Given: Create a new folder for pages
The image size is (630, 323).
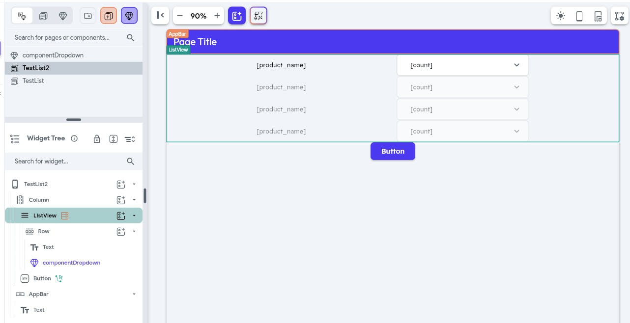Looking at the screenshot, I should [87, 15].
